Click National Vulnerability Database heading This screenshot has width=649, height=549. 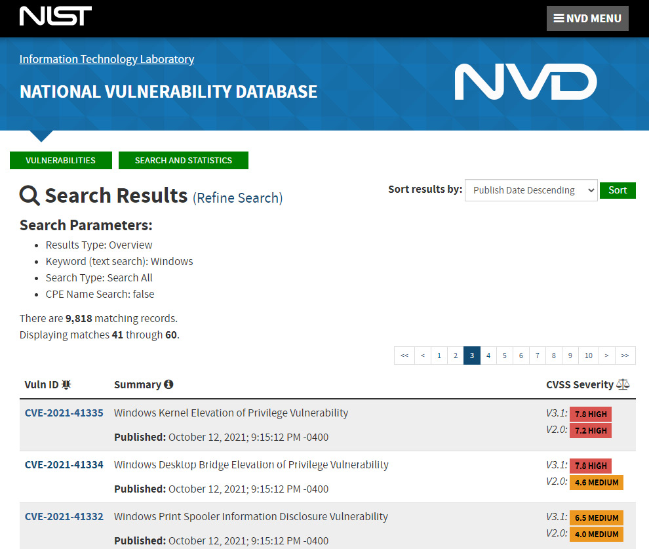(x=168, y=92)
